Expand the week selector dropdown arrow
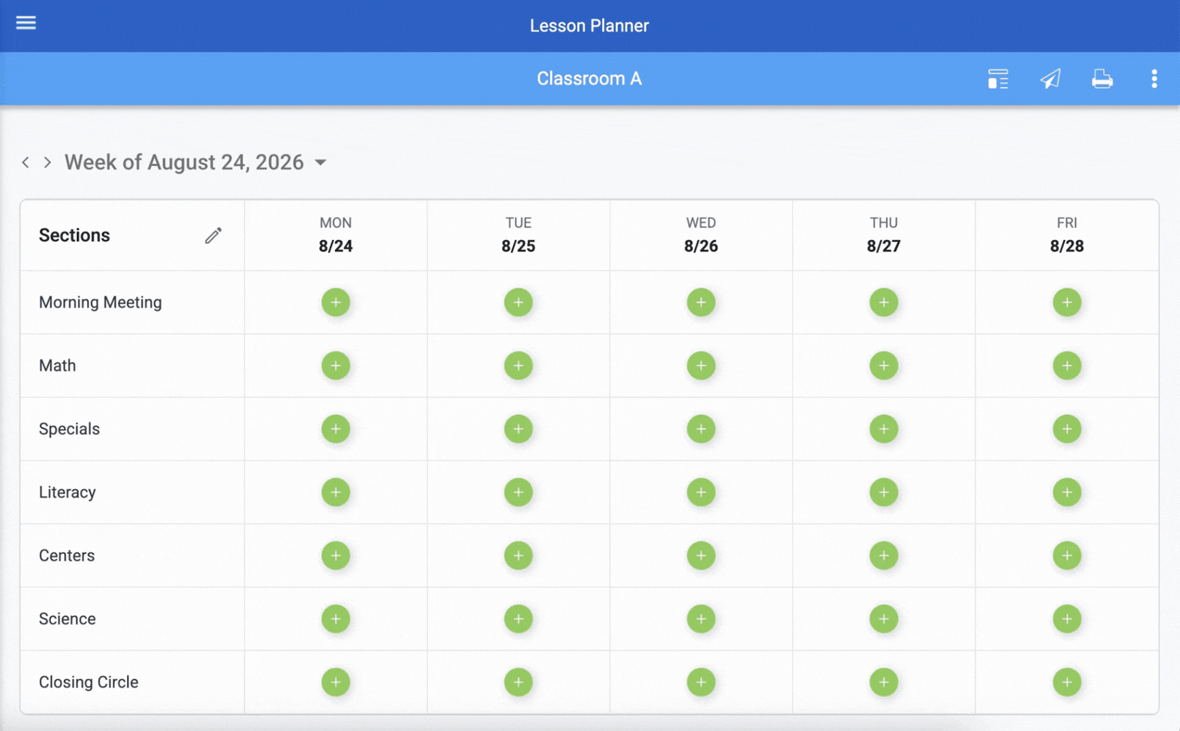 321,163
